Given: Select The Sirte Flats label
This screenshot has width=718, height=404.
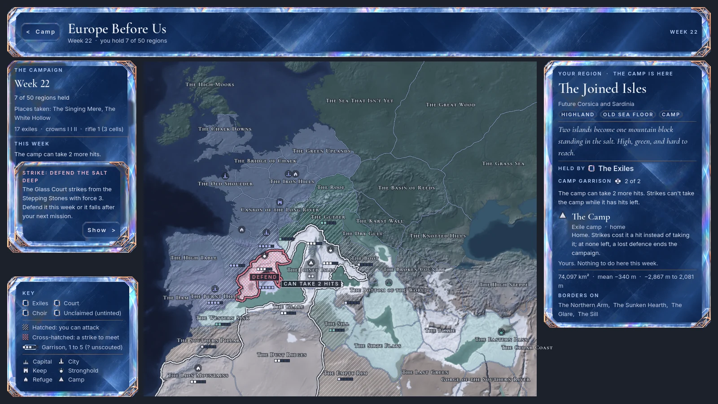Looking at the screenshot, I should pyautogui.click(x=377, y=346).
